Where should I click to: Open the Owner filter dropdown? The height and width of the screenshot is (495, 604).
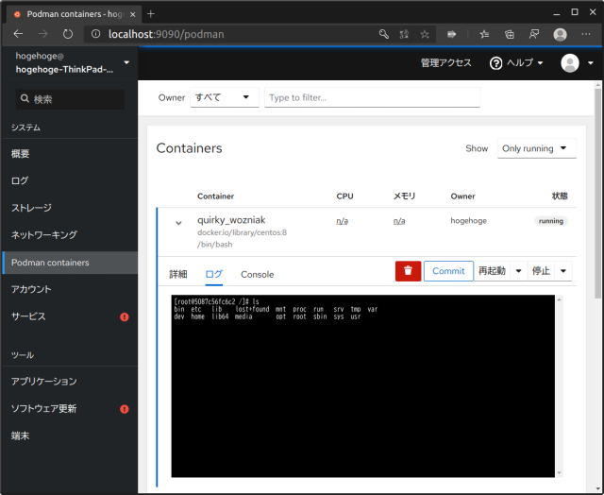[224, 97]
